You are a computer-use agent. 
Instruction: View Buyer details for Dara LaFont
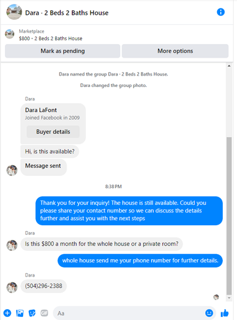tap(53, 132)
